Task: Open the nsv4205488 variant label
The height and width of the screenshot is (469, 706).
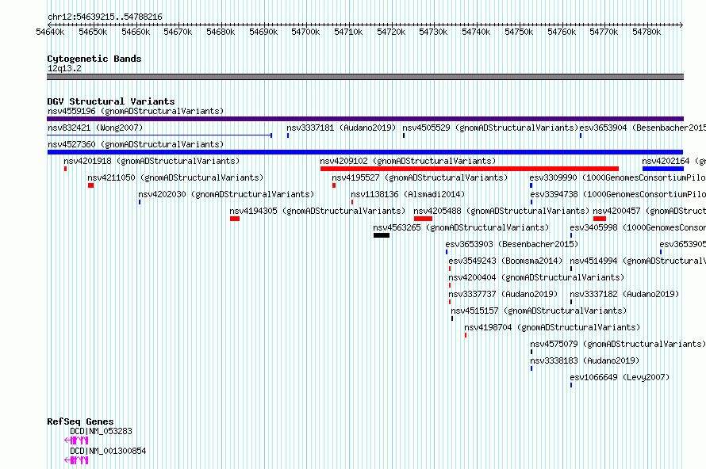Action: click(501, 211)
